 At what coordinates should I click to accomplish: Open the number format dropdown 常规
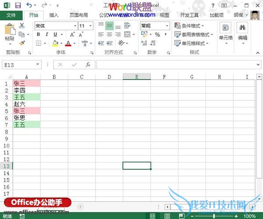tap(167, 26)
